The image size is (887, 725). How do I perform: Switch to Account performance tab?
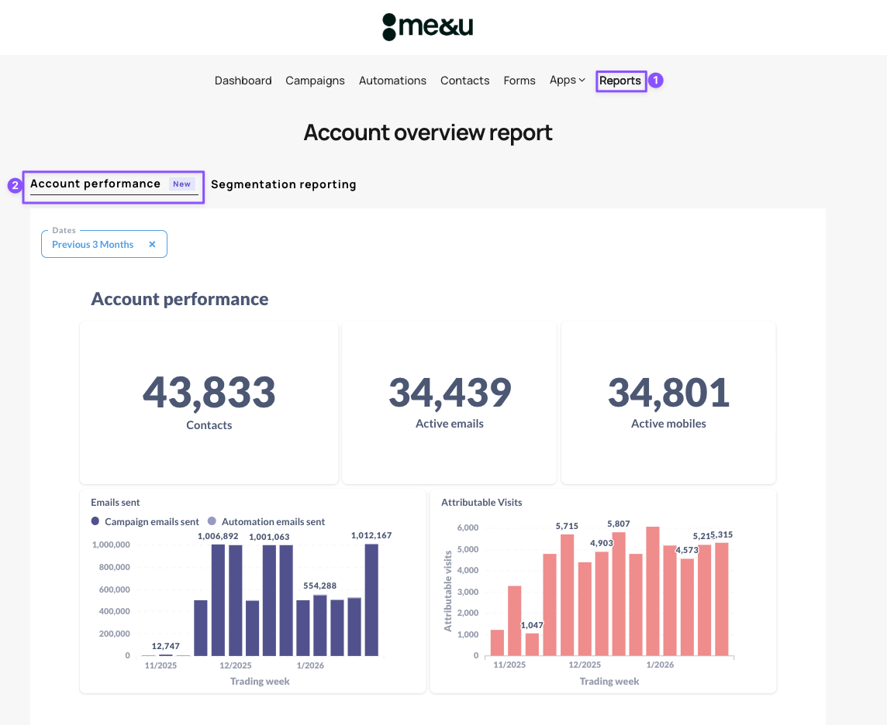pos(95,184)
